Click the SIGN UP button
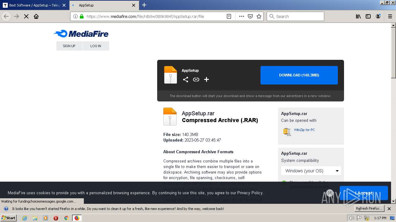This screenshot has width=396, height=222. (x=69, y=46)
